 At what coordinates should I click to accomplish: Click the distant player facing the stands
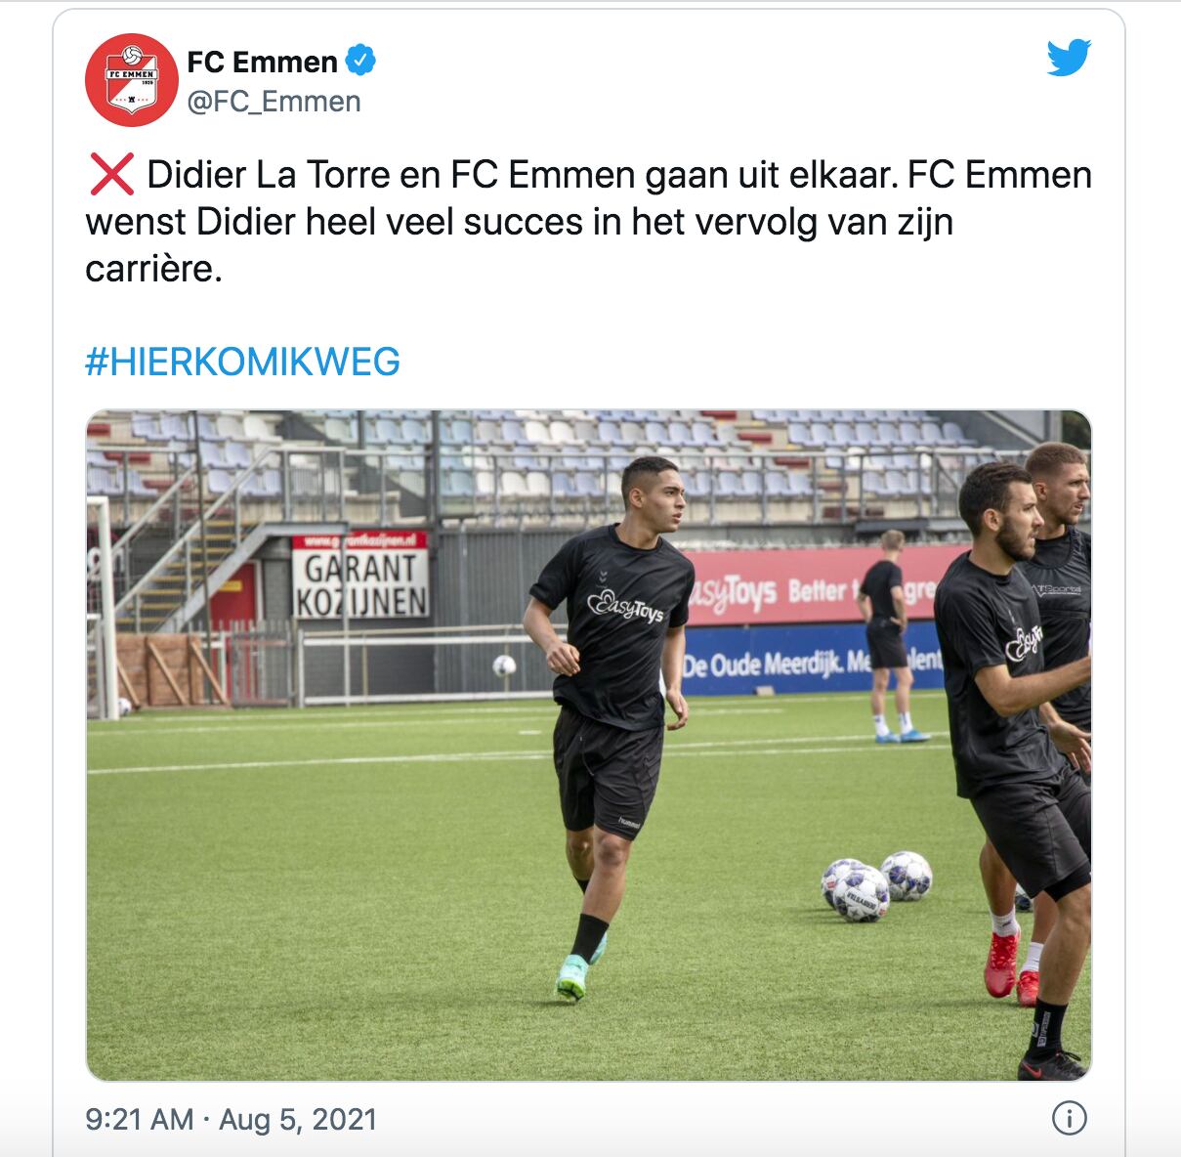[888, 635]
